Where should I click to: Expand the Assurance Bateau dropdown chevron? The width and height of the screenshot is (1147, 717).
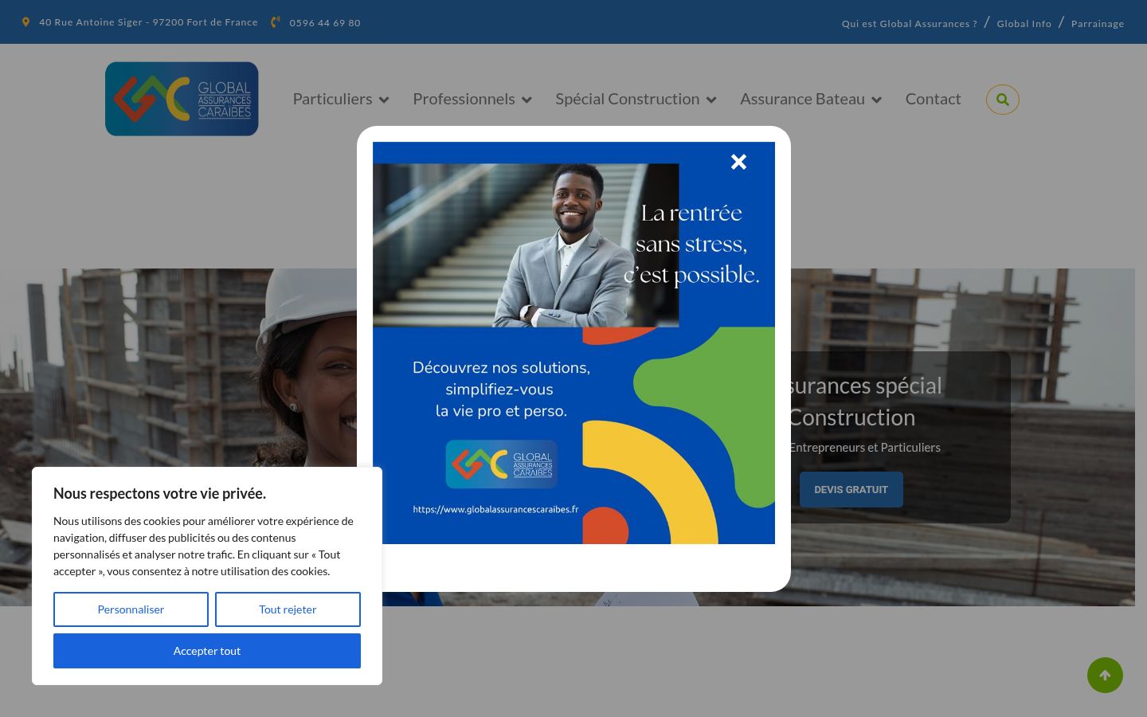point(876,100)
